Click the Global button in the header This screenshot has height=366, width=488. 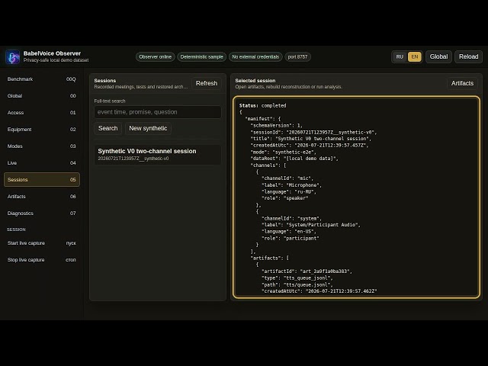click(x=438, y=56)
